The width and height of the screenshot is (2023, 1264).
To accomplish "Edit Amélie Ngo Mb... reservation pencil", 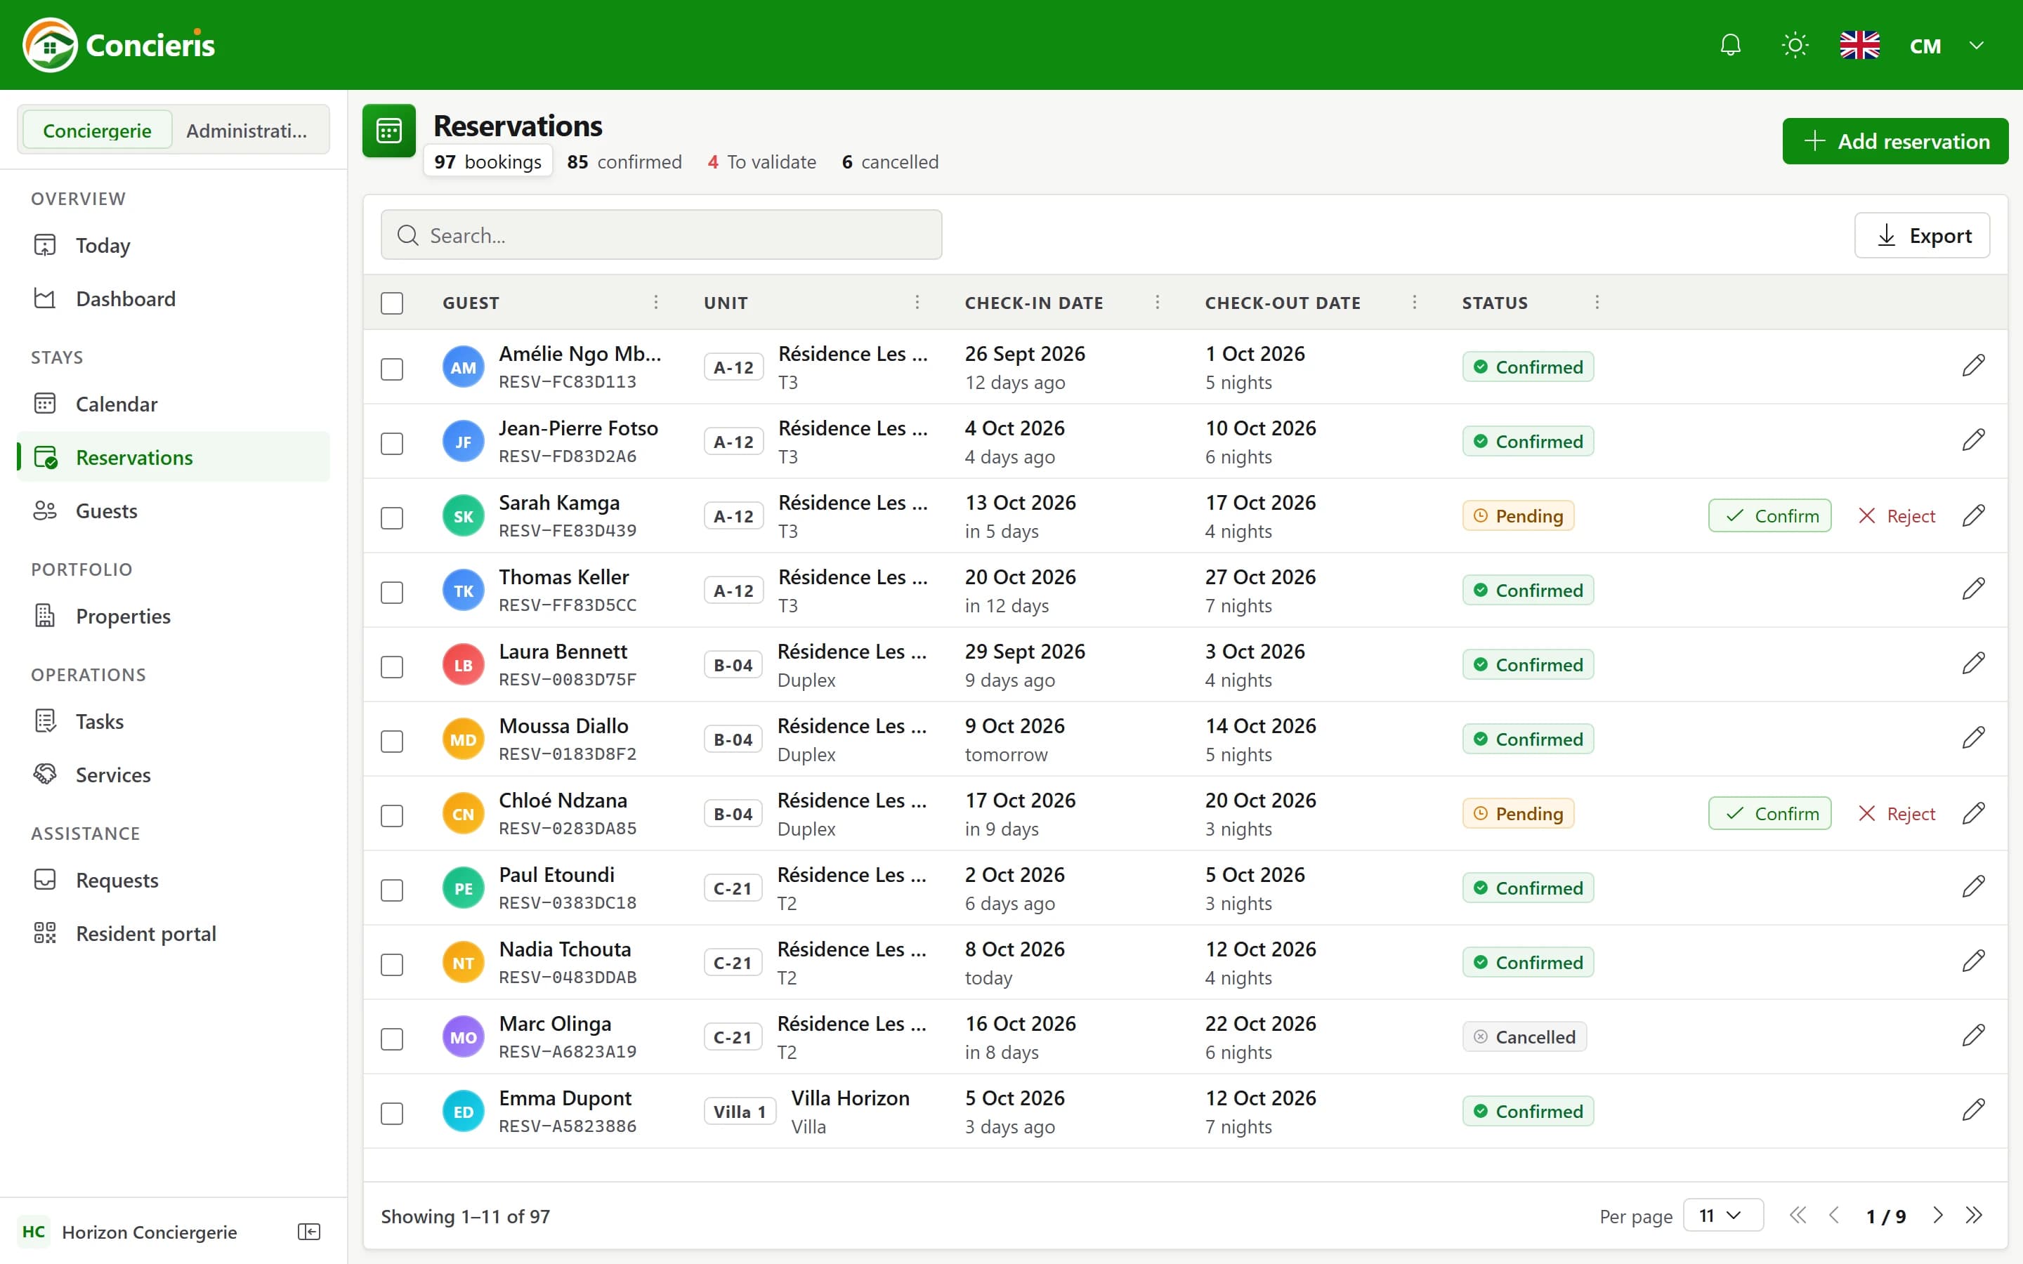I will click(x=1973, y=366).
